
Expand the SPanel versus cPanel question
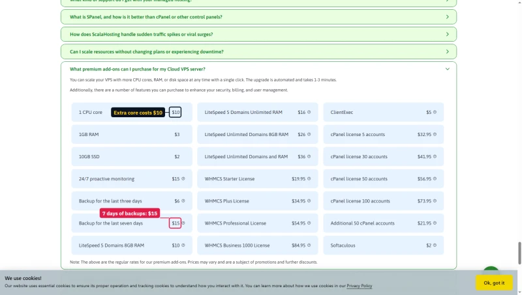click(x=258, y=17)
